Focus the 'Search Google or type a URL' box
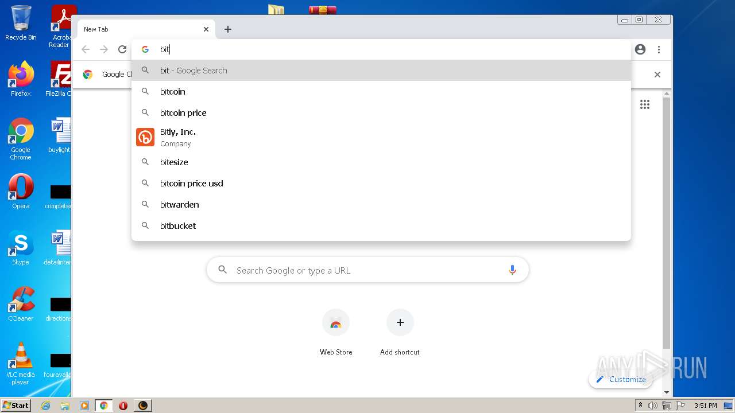This screenshot has height=413, width=735. (367, 270)
